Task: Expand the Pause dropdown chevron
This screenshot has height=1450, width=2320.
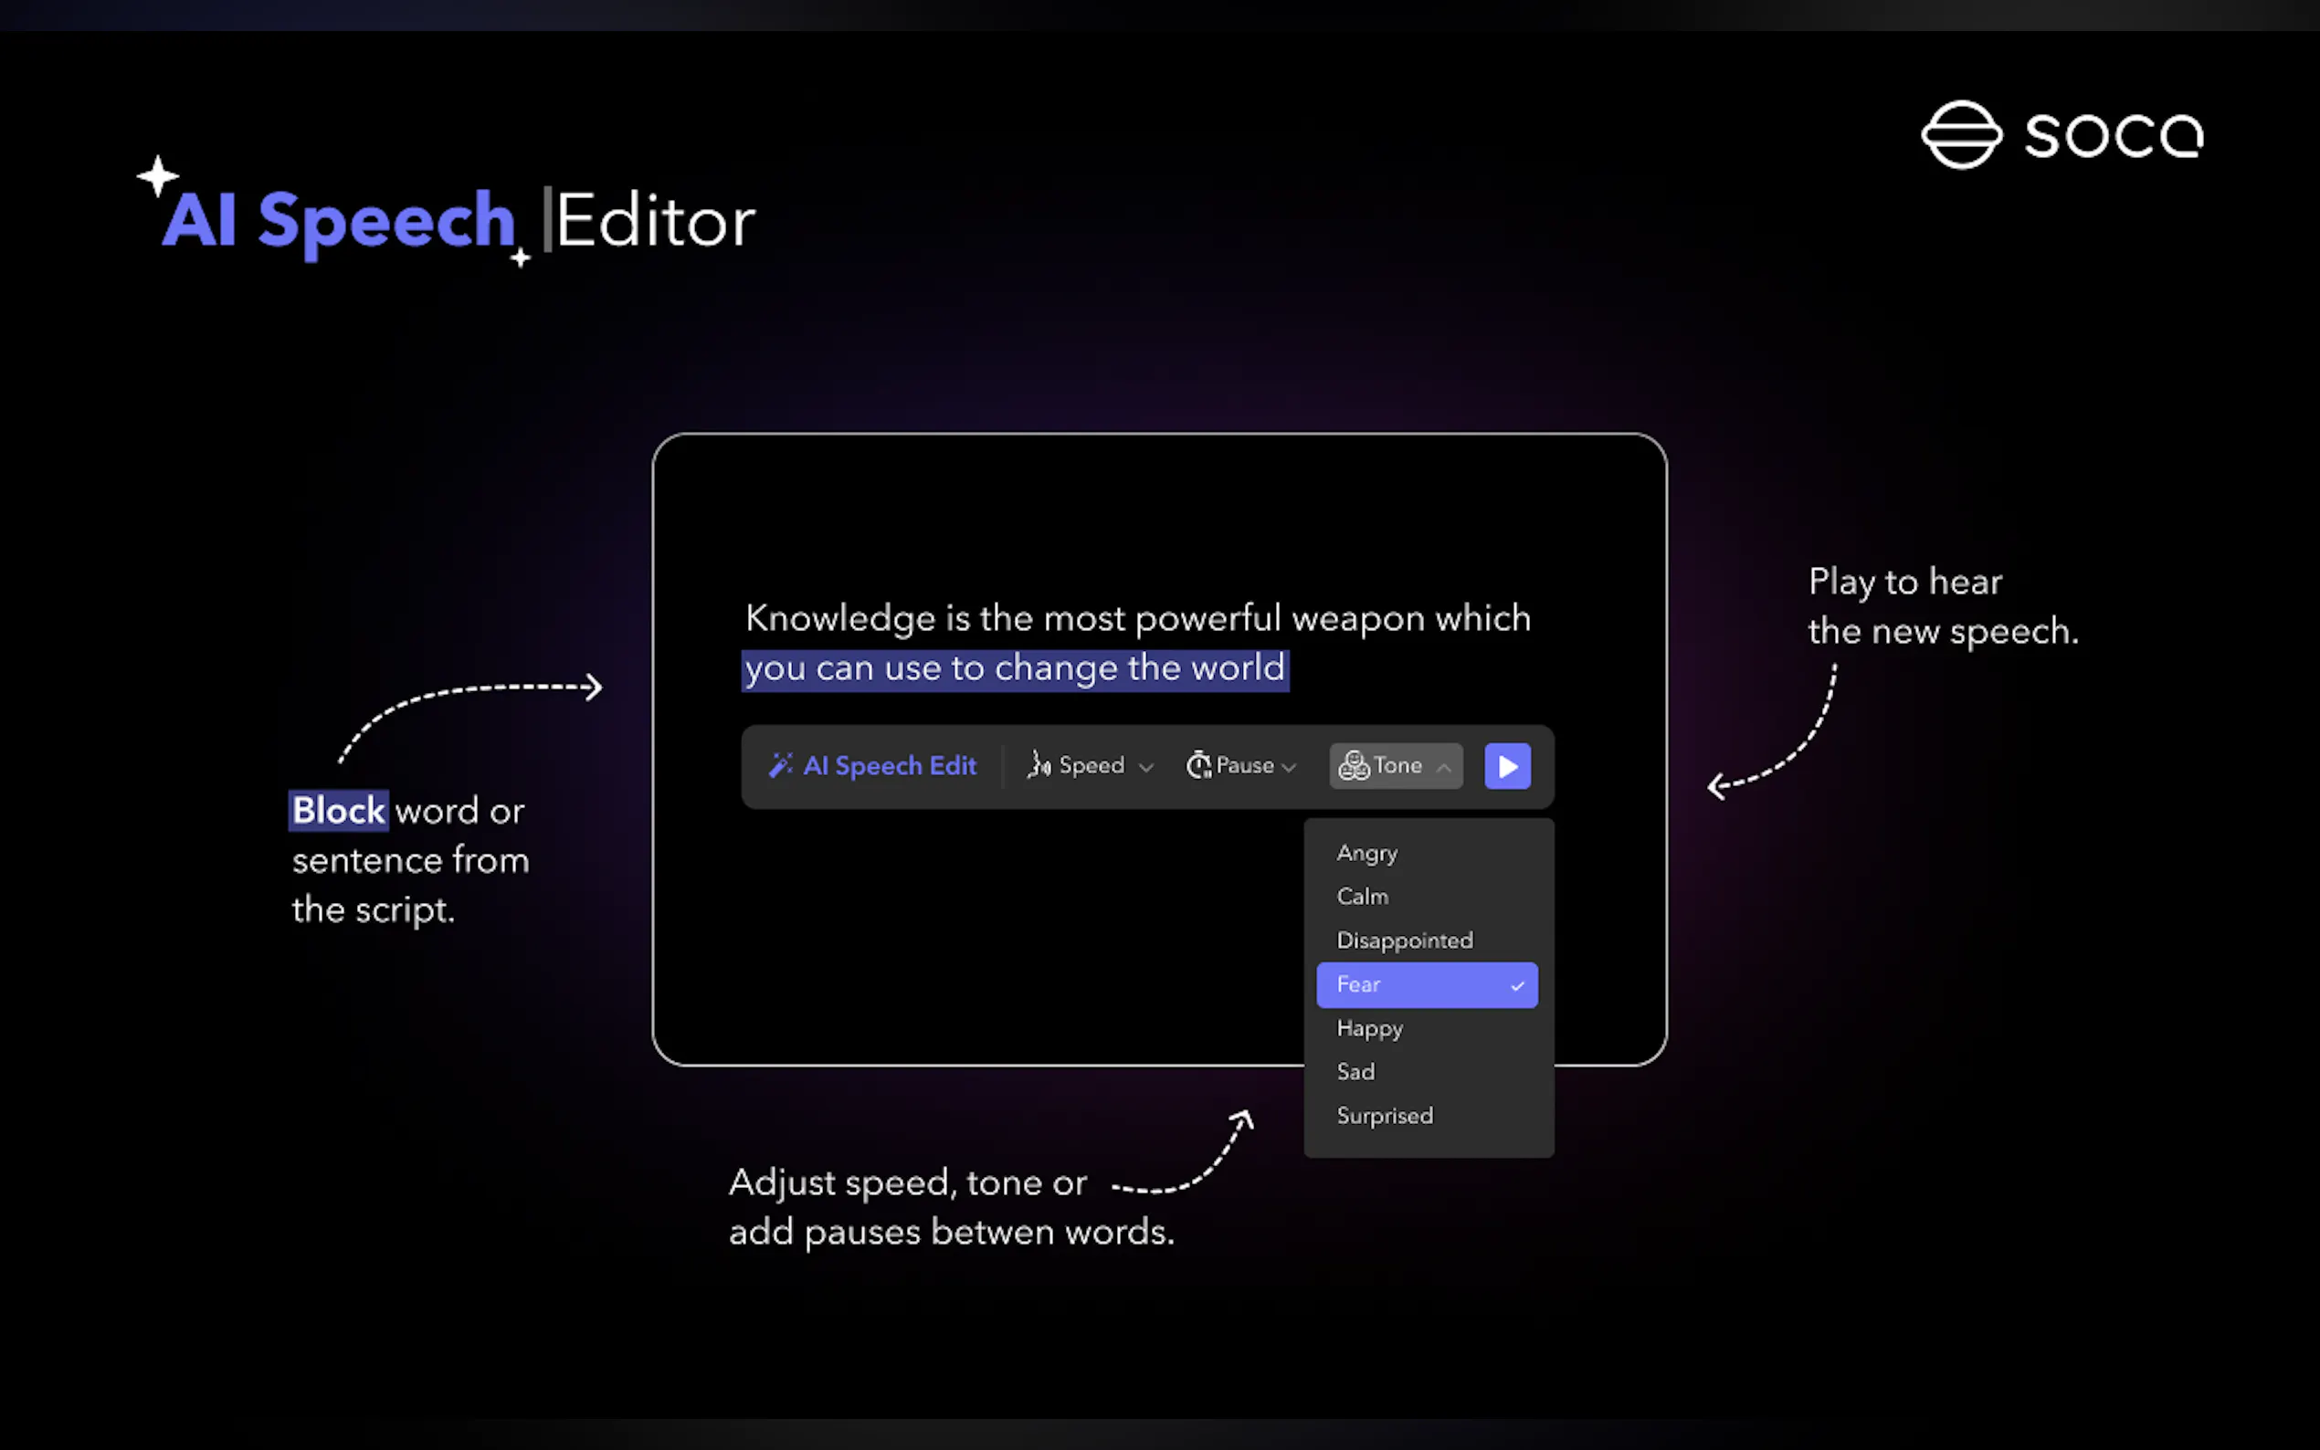Action: click(1289, 767)
